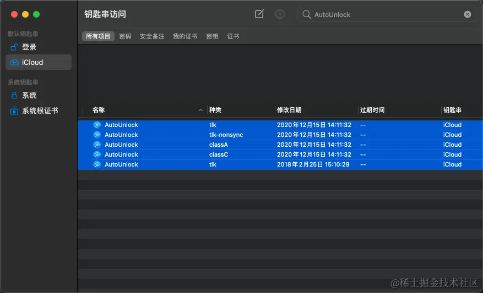The image size is (483, 293).
Task: Sort by the 过期时间 column header
Action: (372, 110)
